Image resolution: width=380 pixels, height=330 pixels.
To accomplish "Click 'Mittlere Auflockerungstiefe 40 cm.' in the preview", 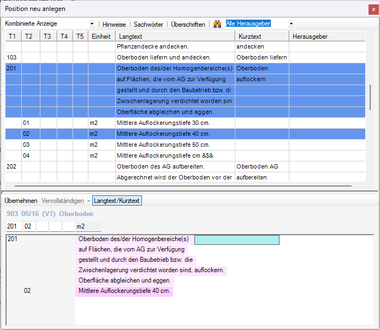I will (124, 291).
